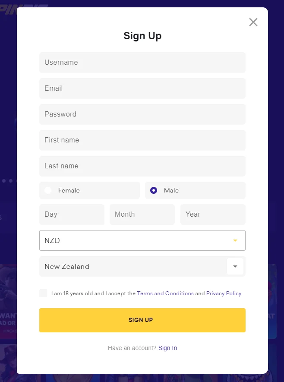The width and height of the screenshot is (284, 382).
Task: Click the Username input field
Action: [142, 62]
